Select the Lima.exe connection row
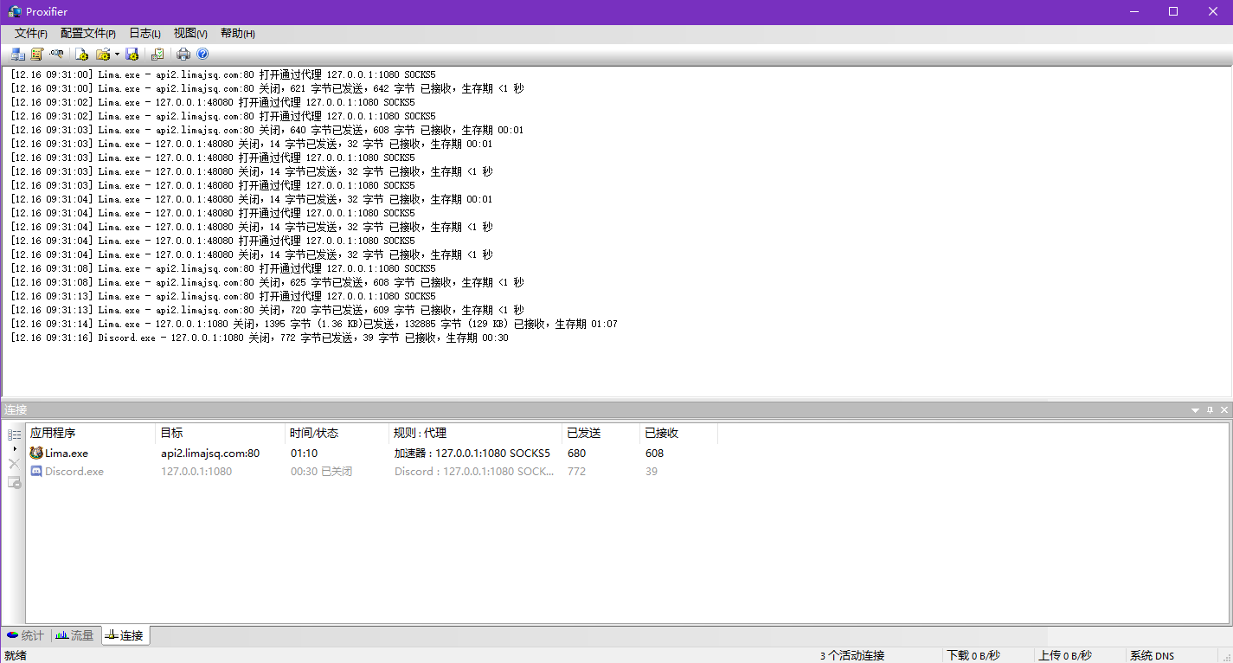 pyautogui.click(x=372, y=453)
